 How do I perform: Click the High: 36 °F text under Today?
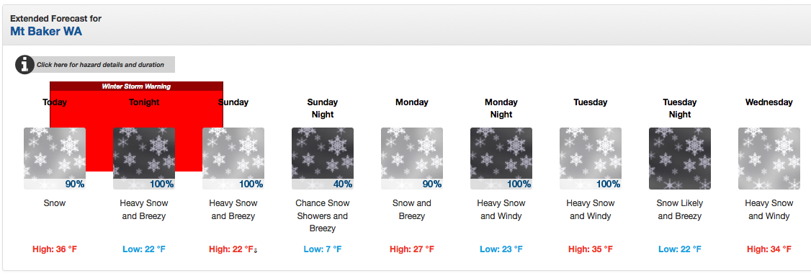[55, 249]
